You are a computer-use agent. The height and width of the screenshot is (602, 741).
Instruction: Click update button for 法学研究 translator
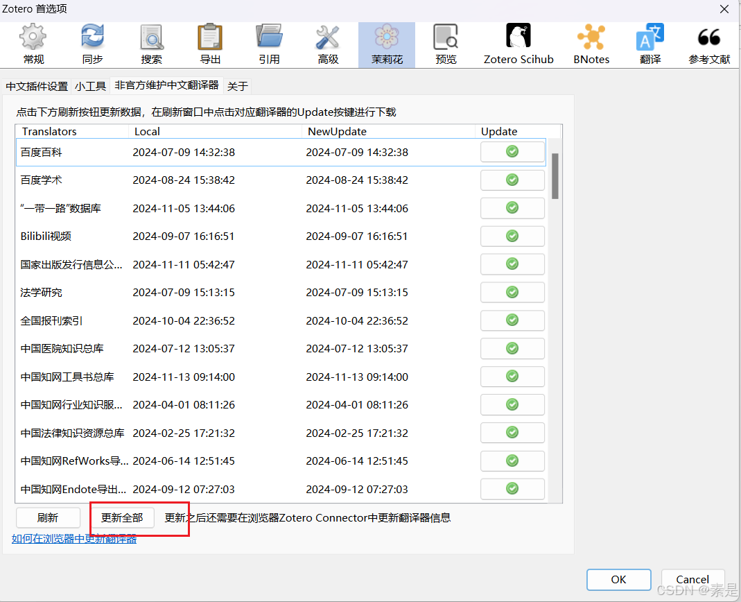coord(512,292)
